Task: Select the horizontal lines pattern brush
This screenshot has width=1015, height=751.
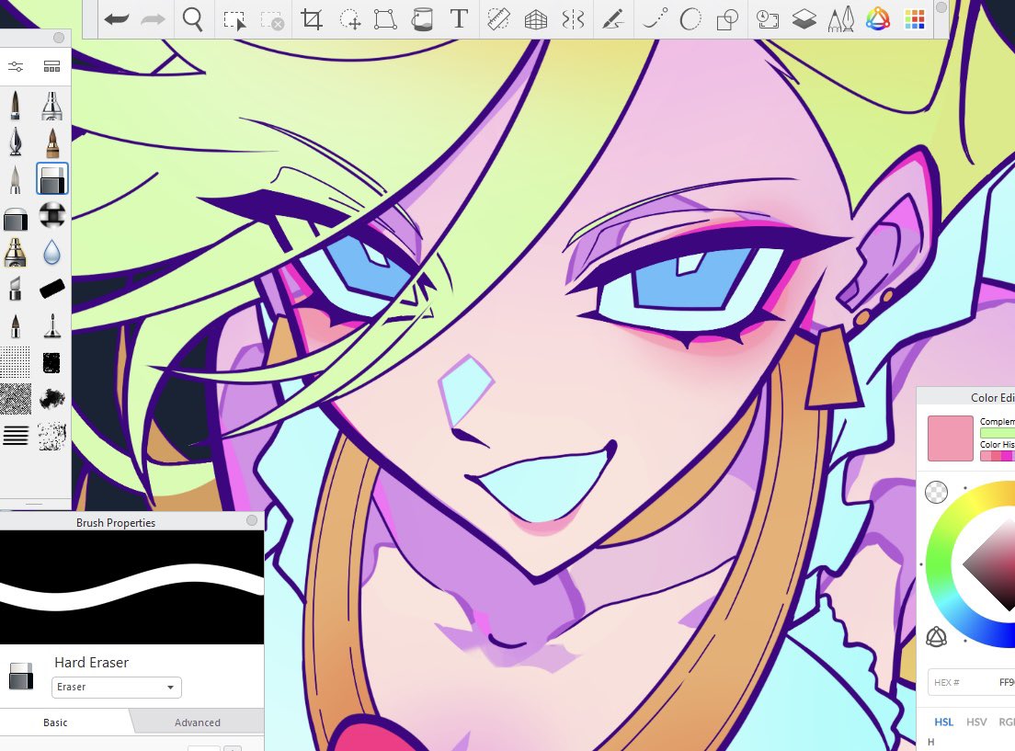Action: click(x=16, y=436)
